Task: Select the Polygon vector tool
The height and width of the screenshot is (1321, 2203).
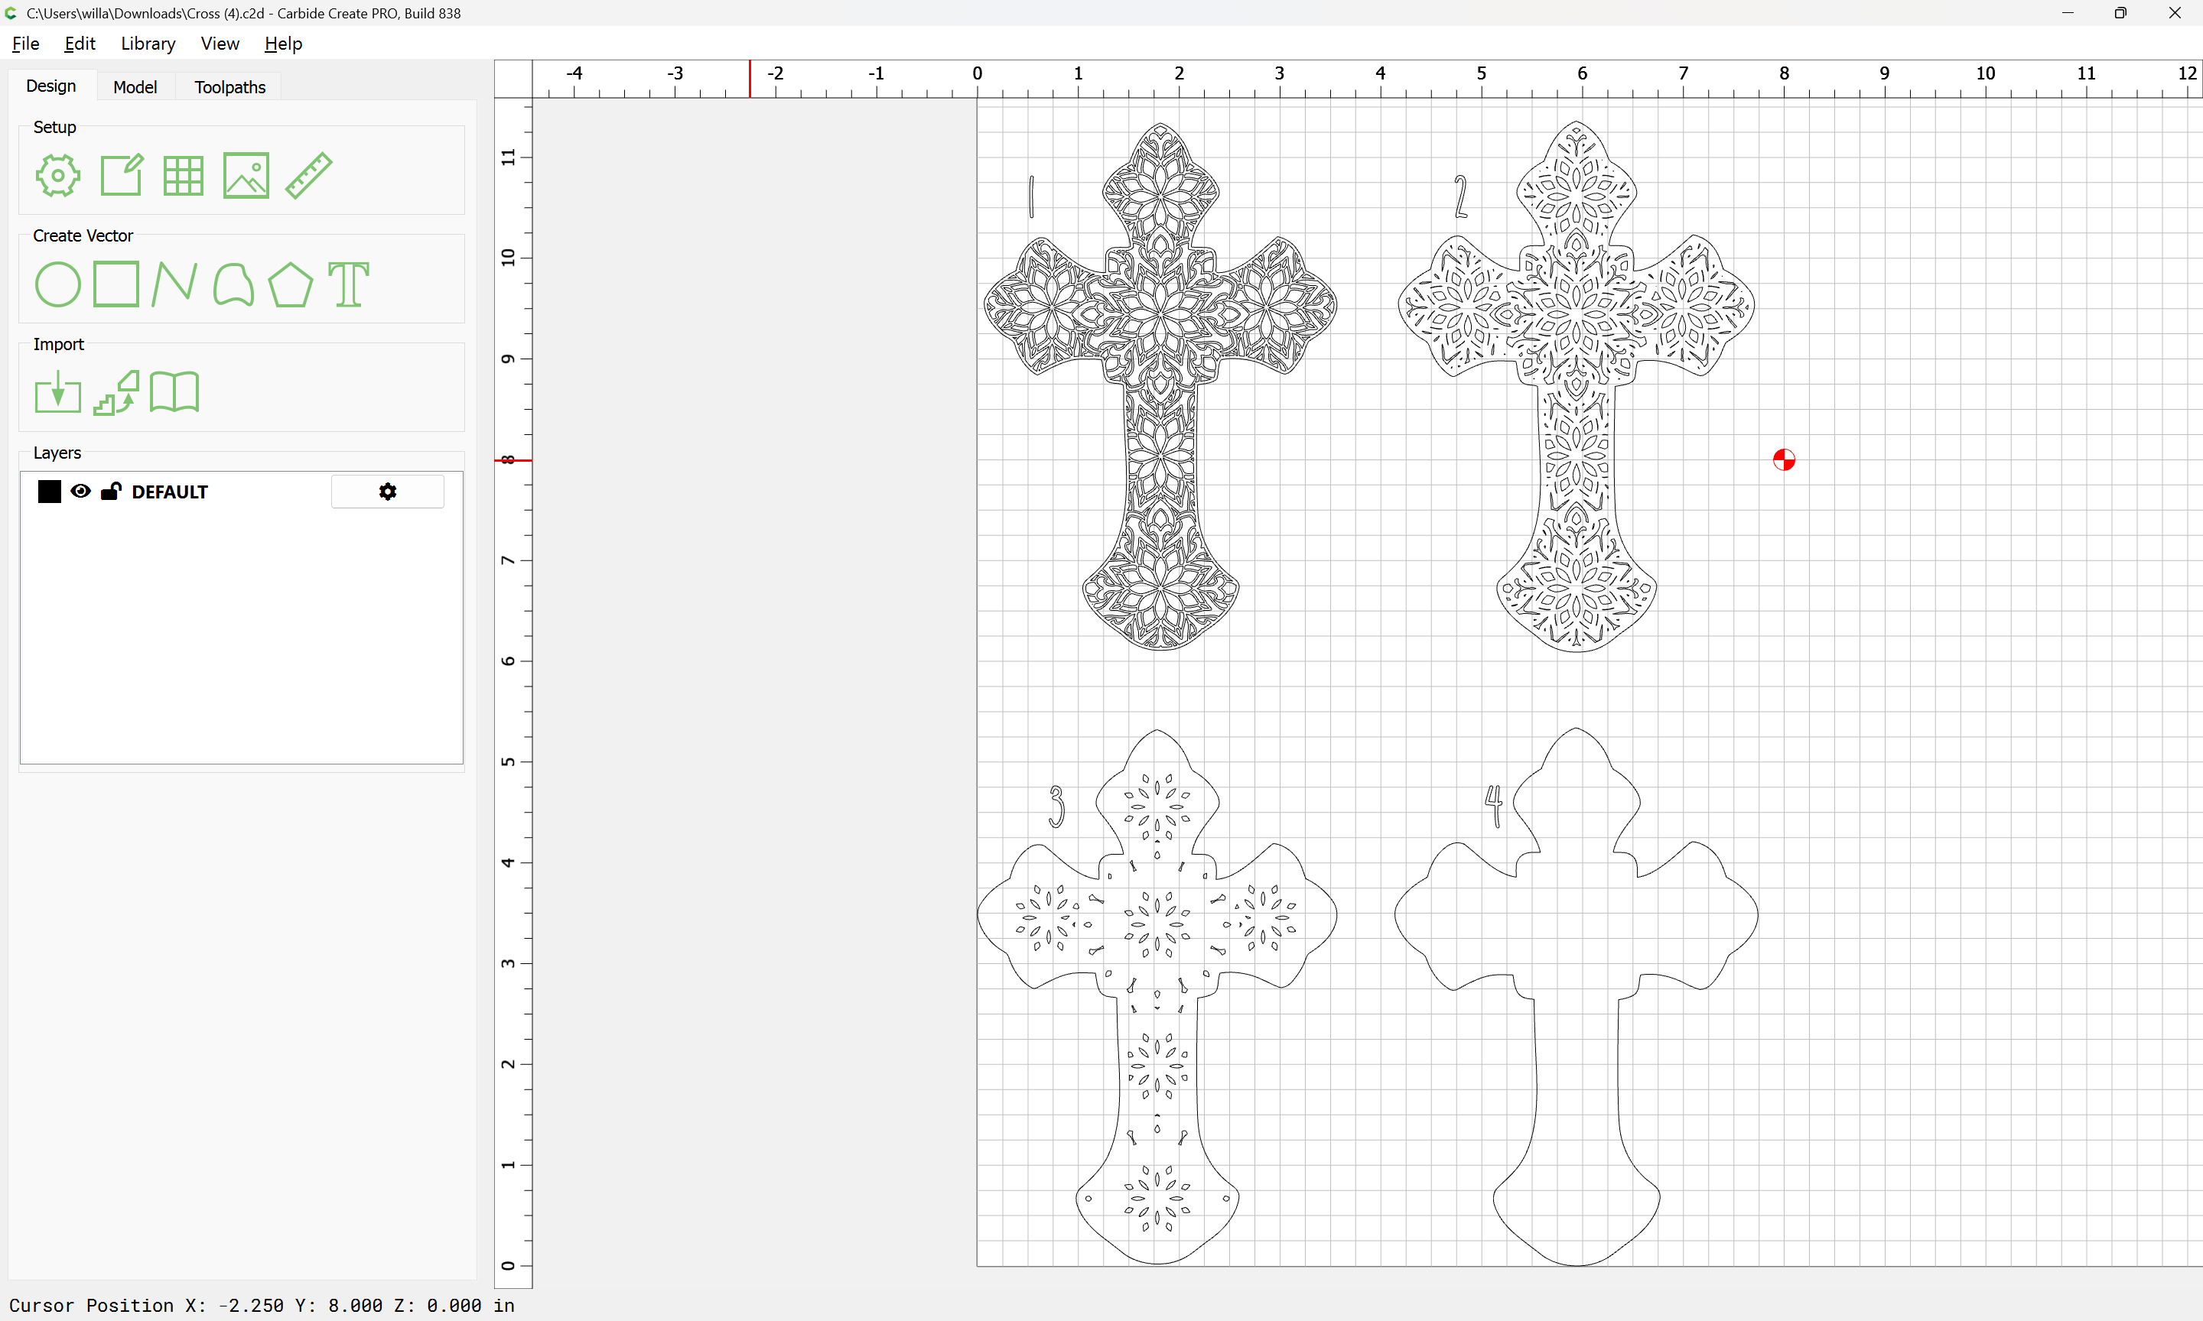Action: click(290, 285)
